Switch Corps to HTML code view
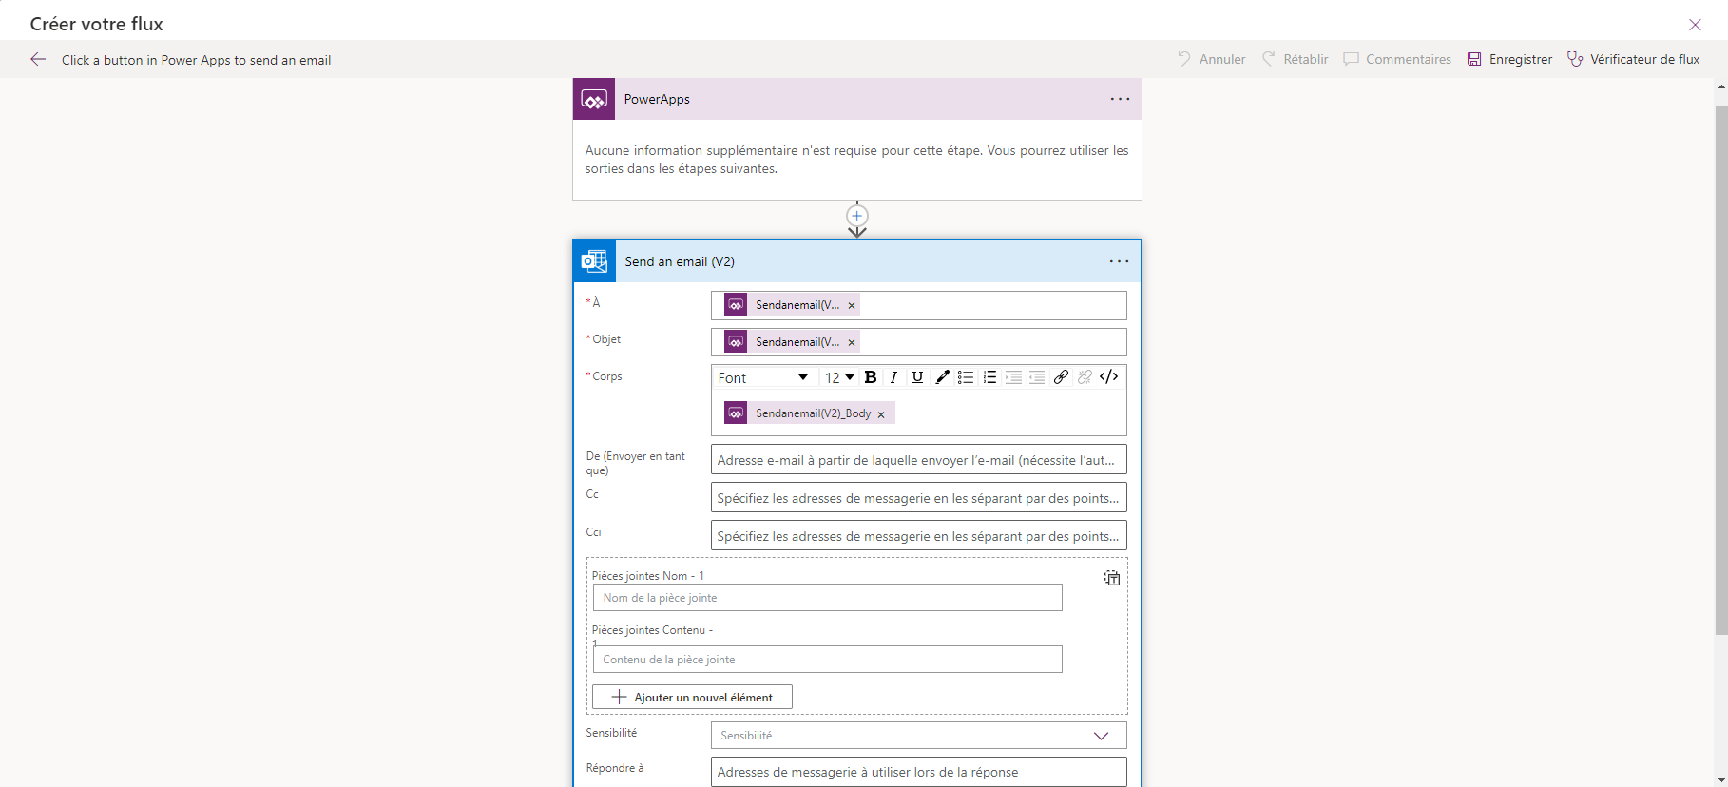This screenshot has height=787, width=1728. (1108, 377)
